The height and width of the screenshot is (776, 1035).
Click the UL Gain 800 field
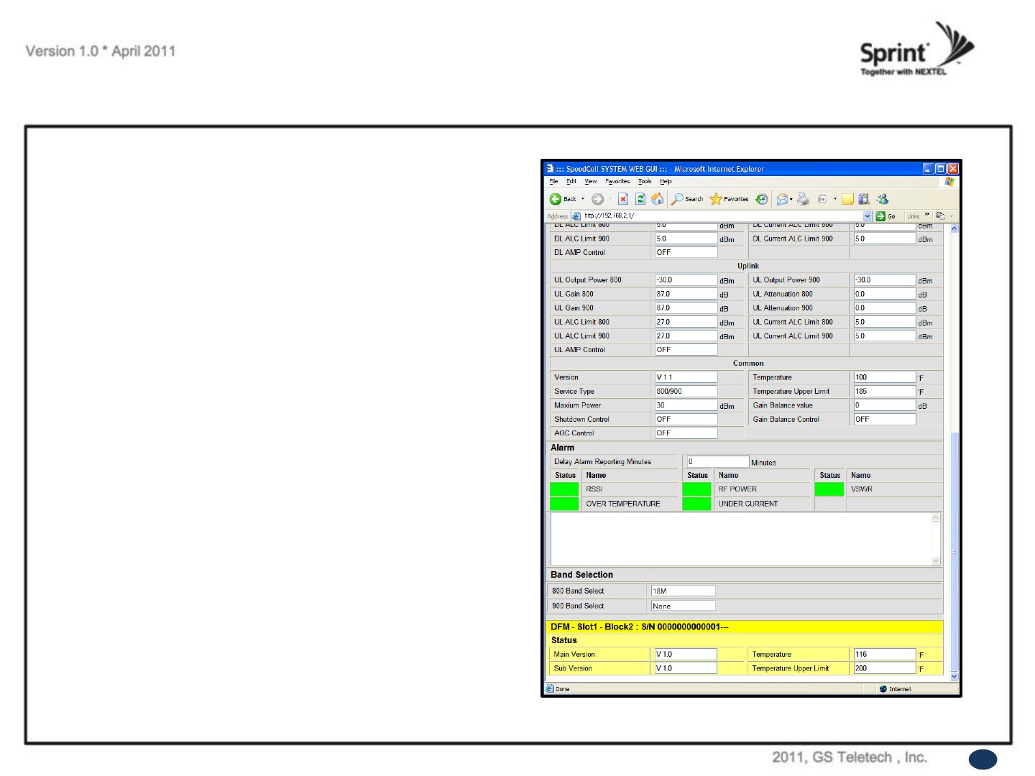point(686,294)
